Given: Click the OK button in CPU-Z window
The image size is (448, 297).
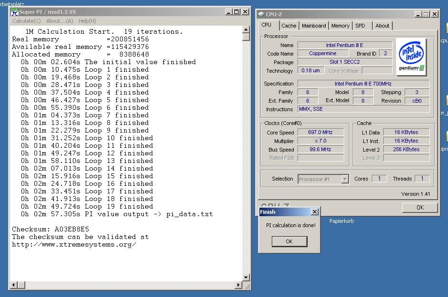Looking at the screenshot, I should (x=420, y=207).
